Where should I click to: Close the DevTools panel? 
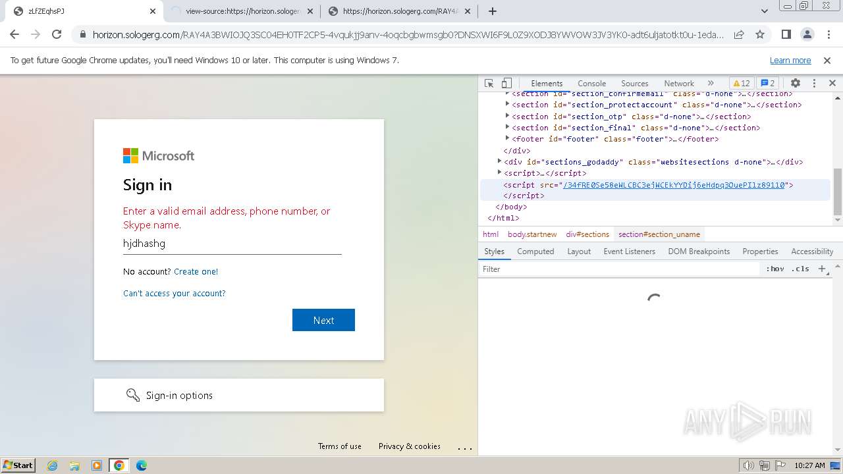(832, 84)
